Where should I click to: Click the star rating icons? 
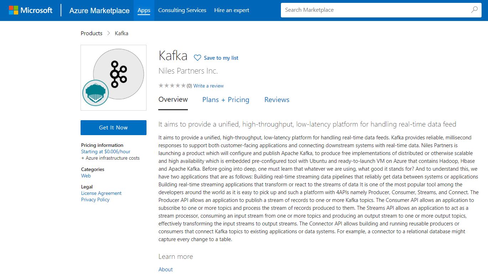click(172, 86)
